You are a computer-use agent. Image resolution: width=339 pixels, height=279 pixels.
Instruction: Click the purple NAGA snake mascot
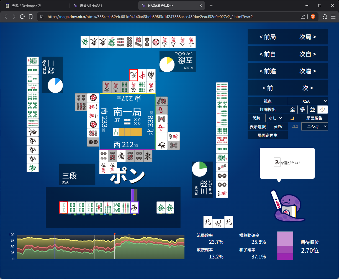point(287,206)
